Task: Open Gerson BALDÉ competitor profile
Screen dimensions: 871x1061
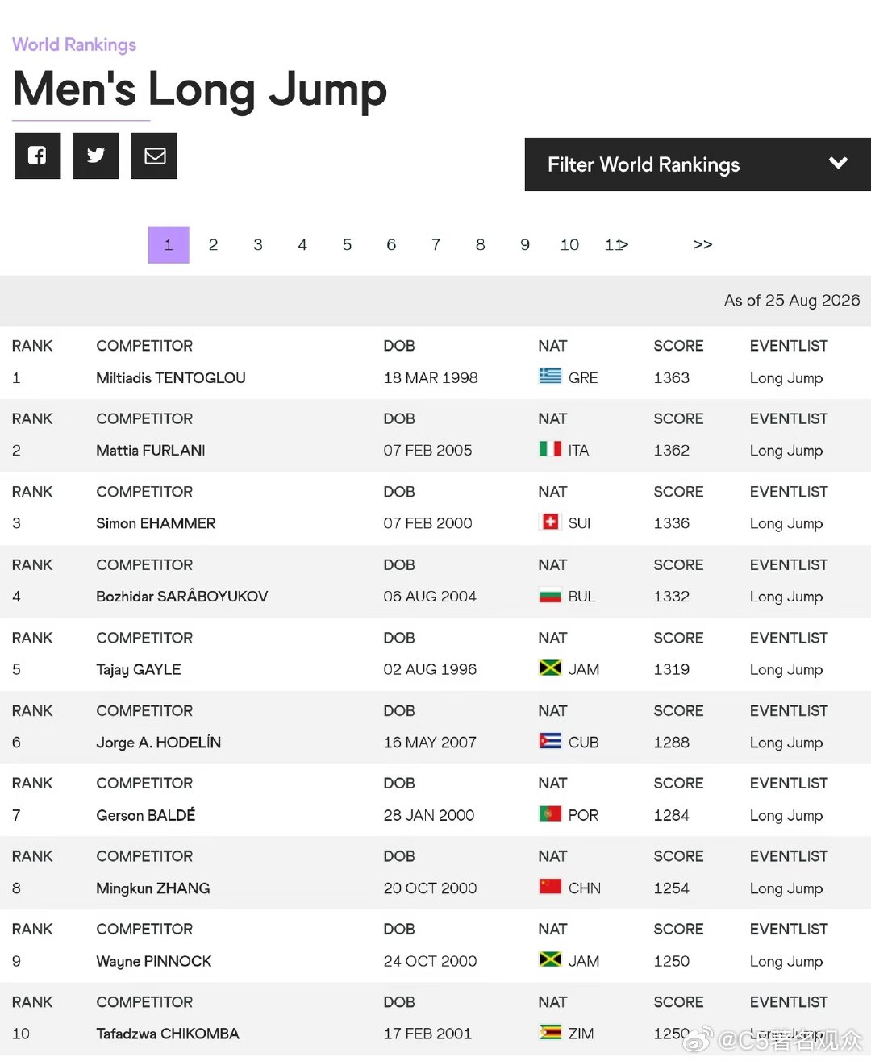Action: coord(146,815)
